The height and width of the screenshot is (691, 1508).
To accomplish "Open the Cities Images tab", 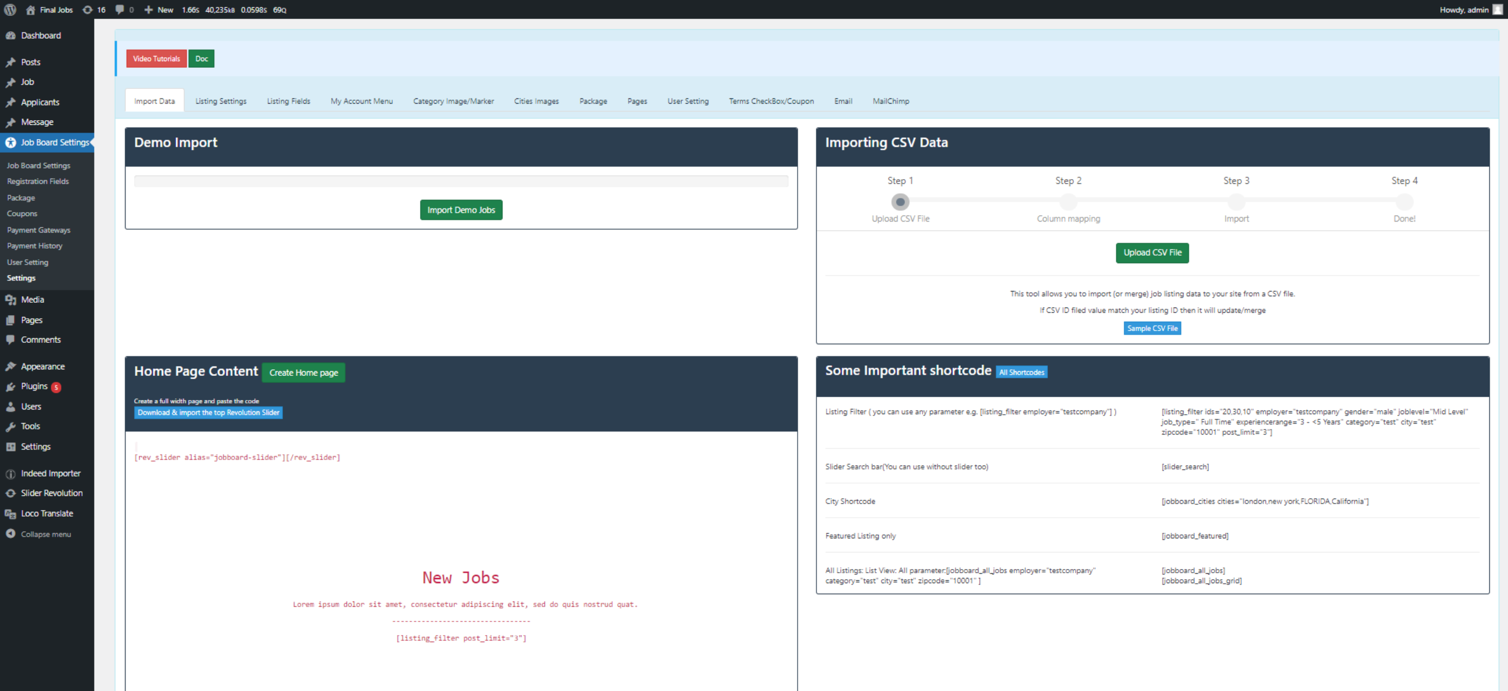I will [x=537, y=101].
